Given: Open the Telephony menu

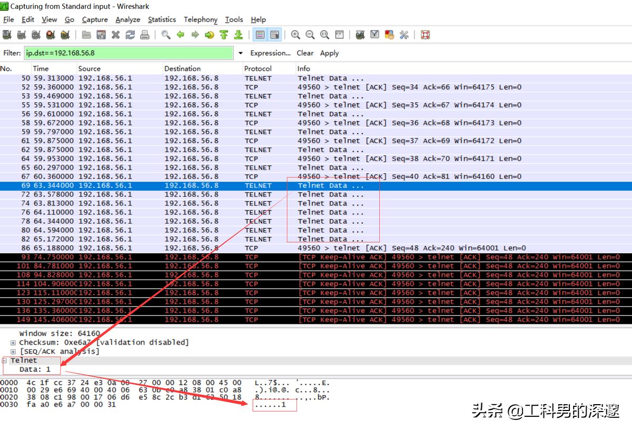Looking at the screenshot, I should pos(200,19).
